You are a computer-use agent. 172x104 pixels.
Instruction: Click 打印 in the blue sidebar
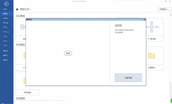click(5, 36)
